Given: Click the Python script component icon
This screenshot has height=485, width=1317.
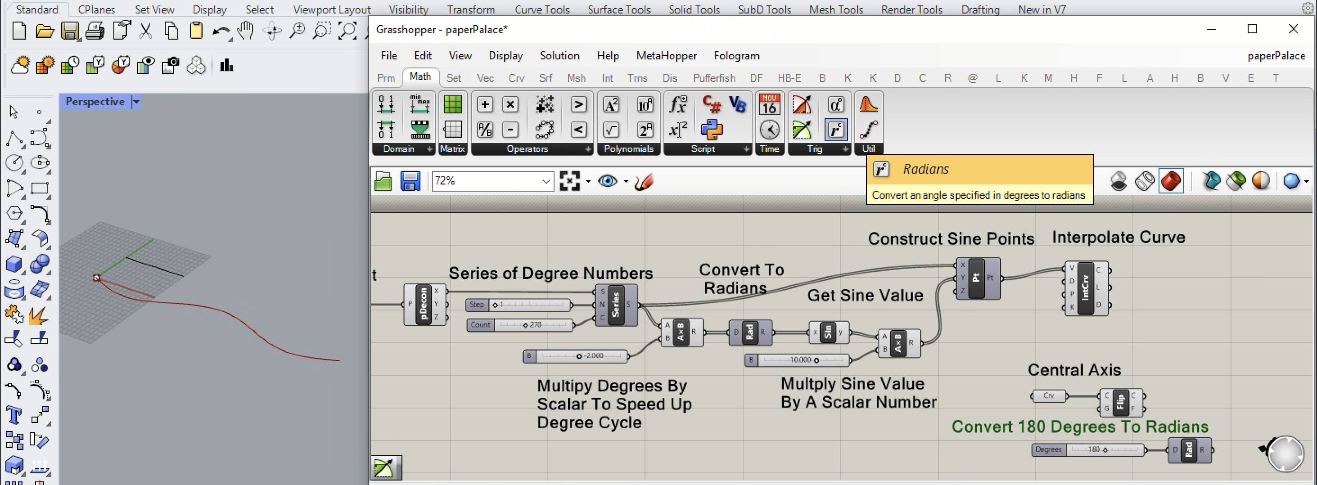Looking at the screenshot, I should pos(712,130).
